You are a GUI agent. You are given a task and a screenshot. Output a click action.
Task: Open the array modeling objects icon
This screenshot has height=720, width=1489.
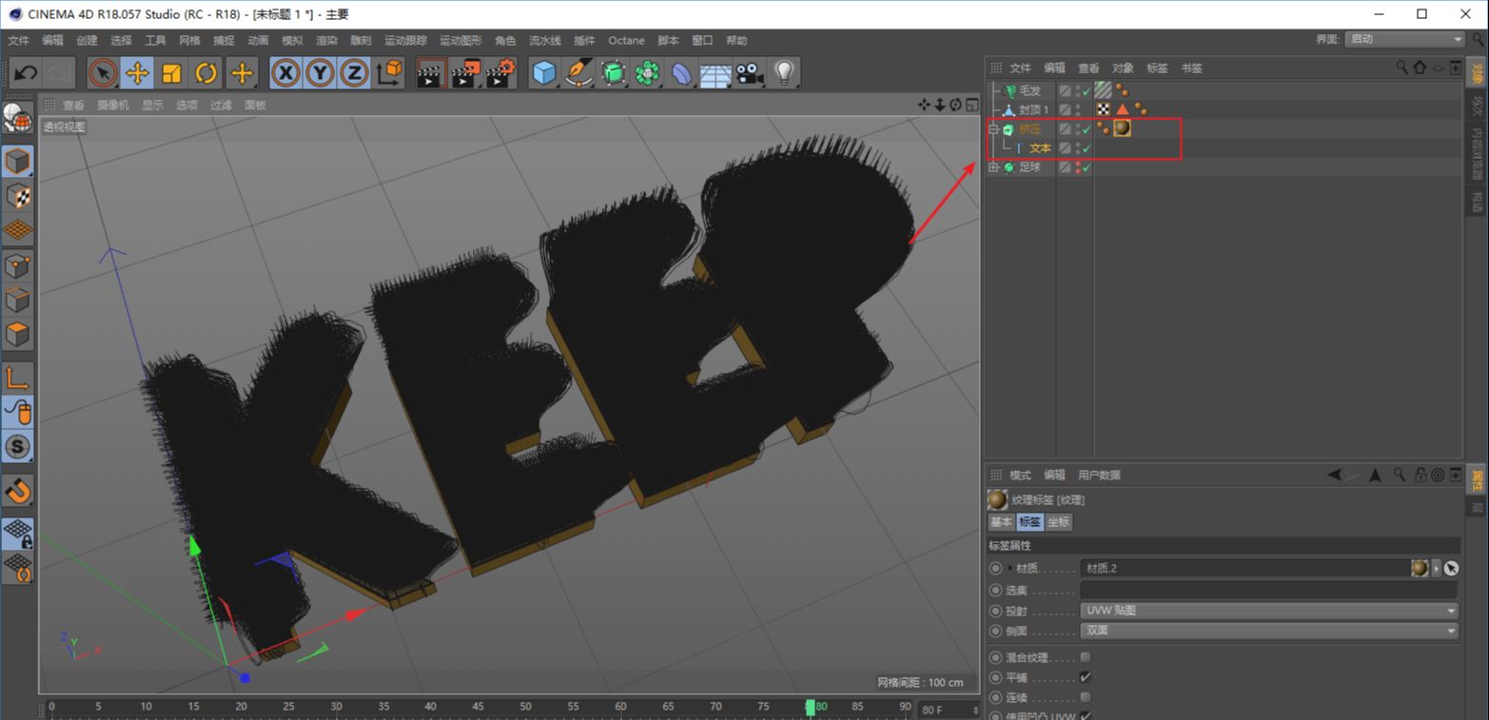pyautogui.click(x=648, y=73)
